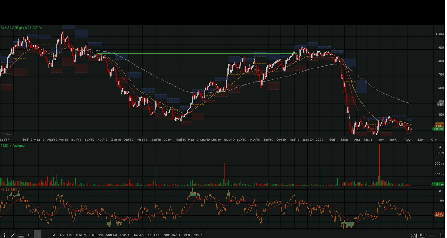This screenshot has height=238, width=447.
Task: Close the RSI(14) indicator panel
Action: point(440,191)
